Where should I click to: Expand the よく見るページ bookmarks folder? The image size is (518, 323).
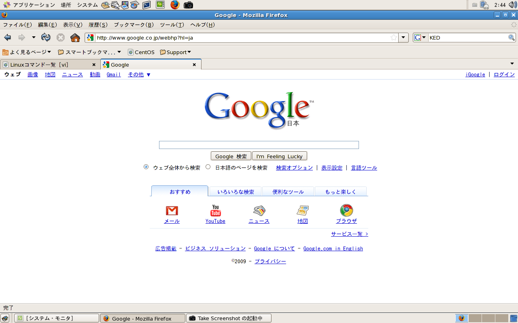point(27,52)
